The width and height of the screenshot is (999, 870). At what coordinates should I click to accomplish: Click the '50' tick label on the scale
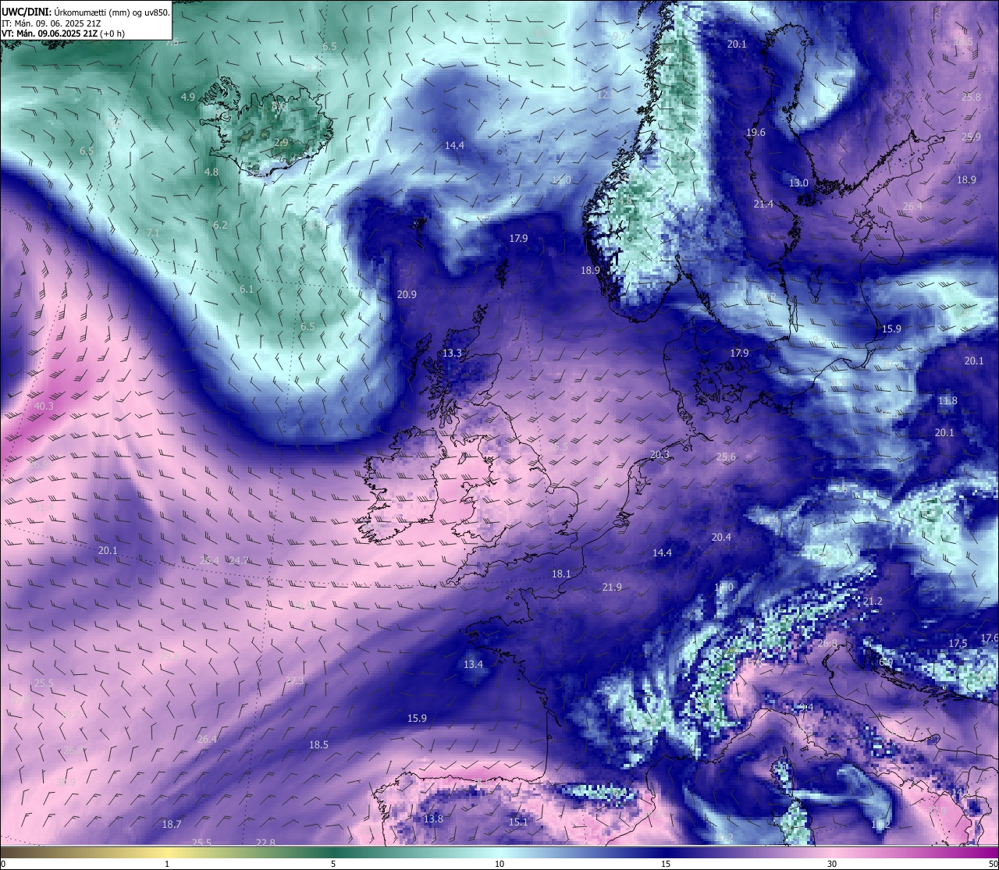[993, 864]
